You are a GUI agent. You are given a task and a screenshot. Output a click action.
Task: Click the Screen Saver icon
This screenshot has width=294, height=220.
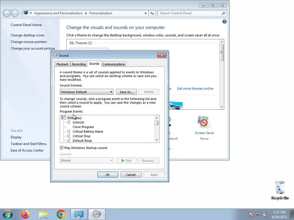(x=204, y=123)
